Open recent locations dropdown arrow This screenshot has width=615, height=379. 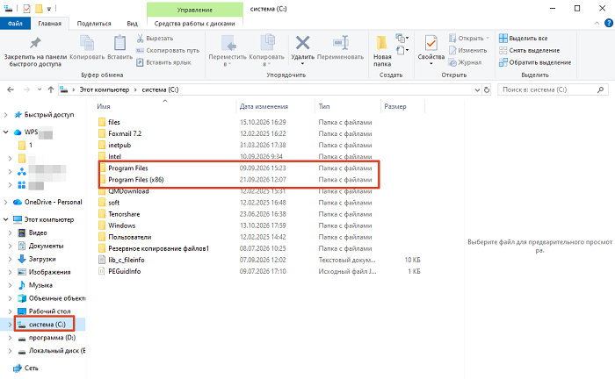[x=40, y=89]
